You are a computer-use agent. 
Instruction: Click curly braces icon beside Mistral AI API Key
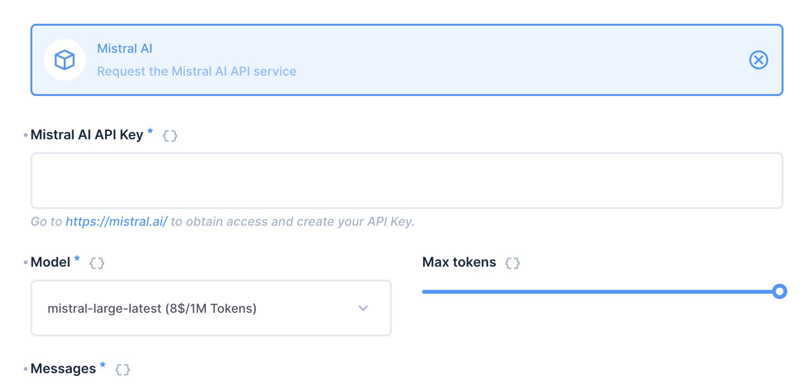tap(170, 136)
